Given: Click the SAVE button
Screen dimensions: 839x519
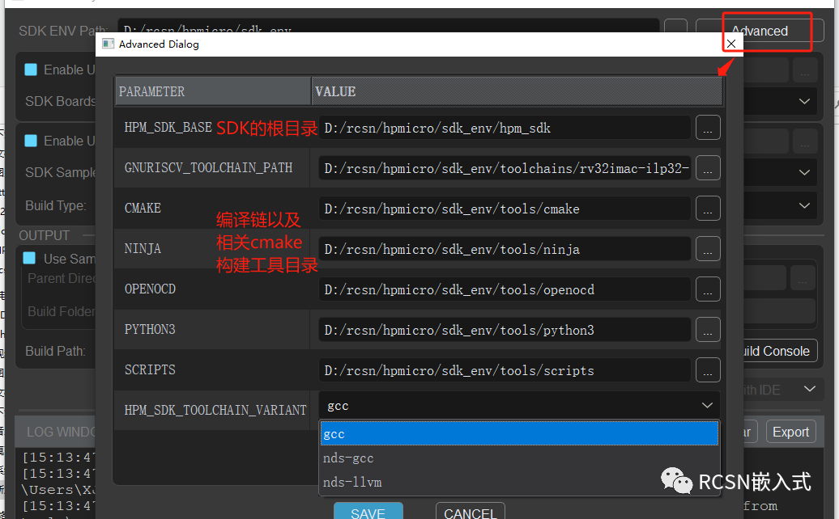Looking at the screenshot, I should 368,513.
